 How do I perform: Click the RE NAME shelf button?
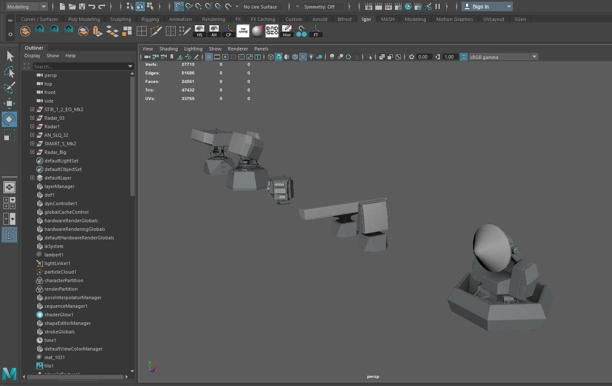[243, 31]
